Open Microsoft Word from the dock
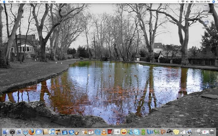 [150, 132]
